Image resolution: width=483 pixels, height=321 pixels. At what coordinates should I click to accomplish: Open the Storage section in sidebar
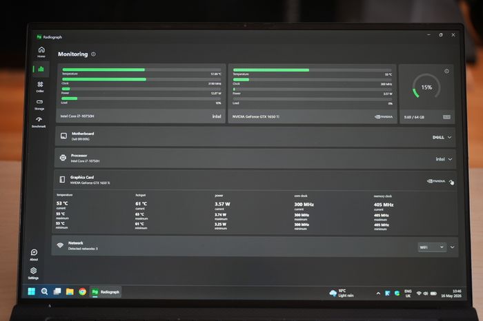coord(39,104)
